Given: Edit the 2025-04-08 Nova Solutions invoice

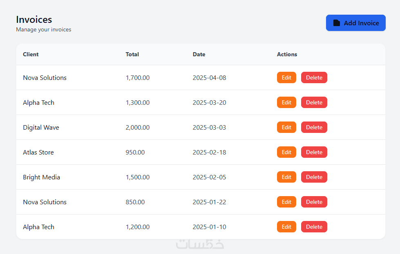Looking at the screenshot, I should coord(286,77).
